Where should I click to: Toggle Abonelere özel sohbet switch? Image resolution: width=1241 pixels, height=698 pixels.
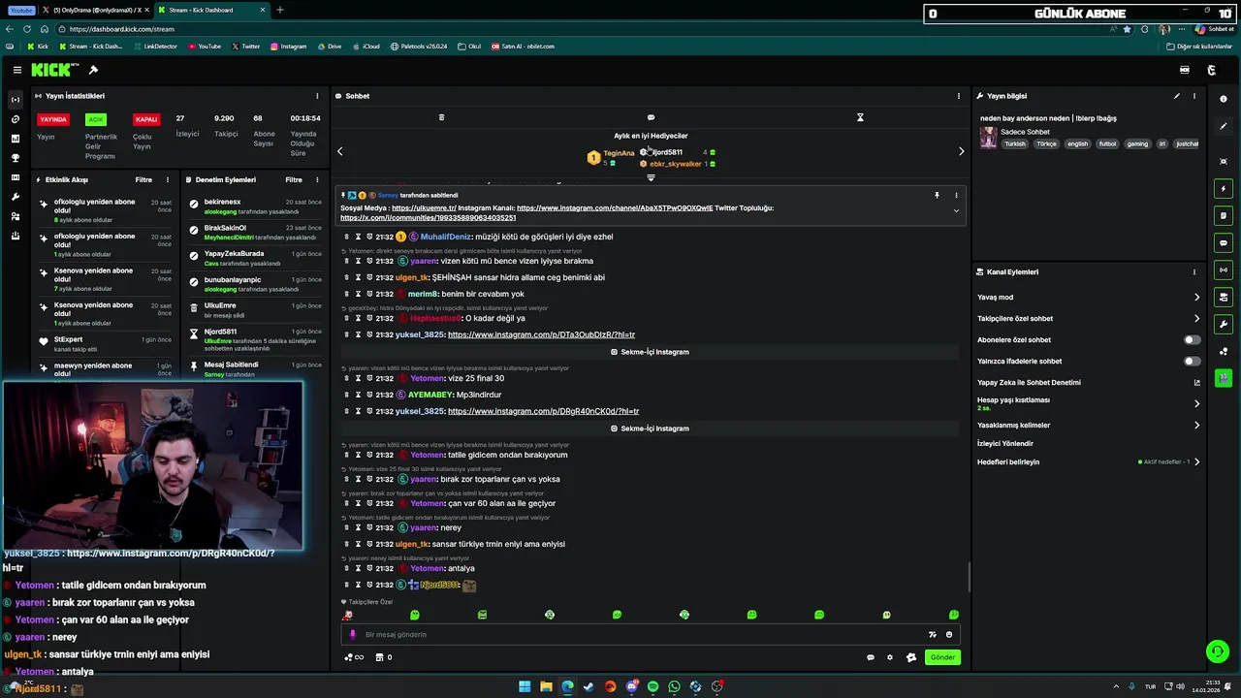1192,339
